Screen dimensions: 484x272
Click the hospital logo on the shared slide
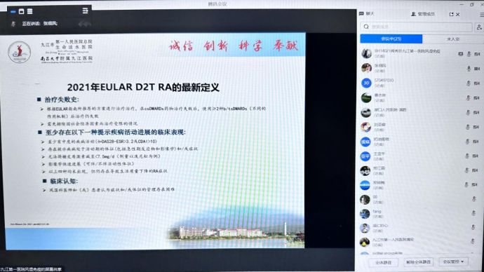(x=19, y=52)
